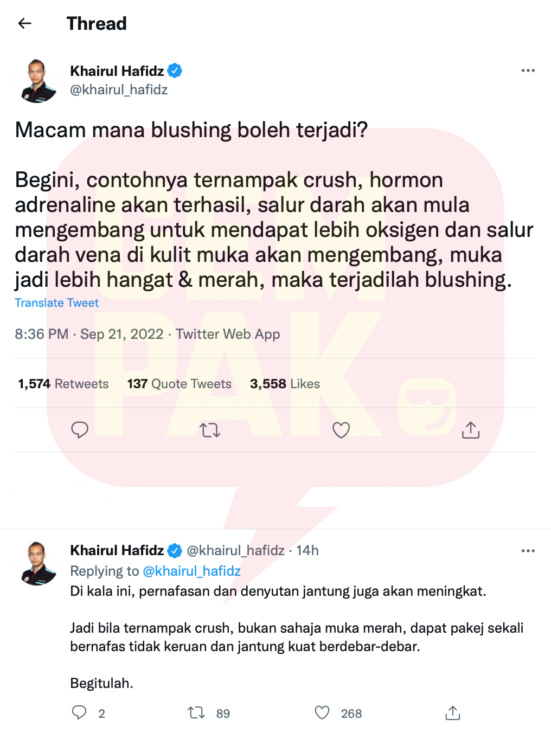Click the @khairul_hafidz mention after Replying to
The height and width of the screenshot is (733, 551).
(x=191, y=571)
